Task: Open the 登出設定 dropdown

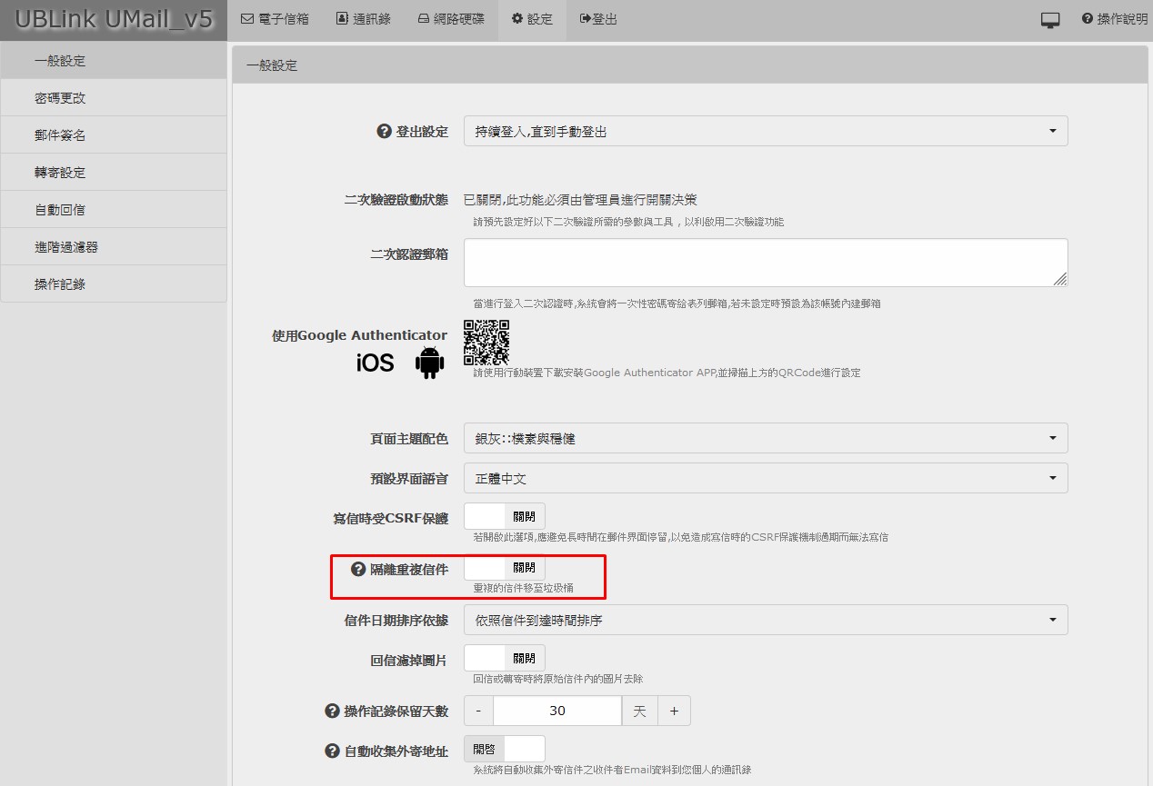Action: pyautogui.click(x=765, y=132)
